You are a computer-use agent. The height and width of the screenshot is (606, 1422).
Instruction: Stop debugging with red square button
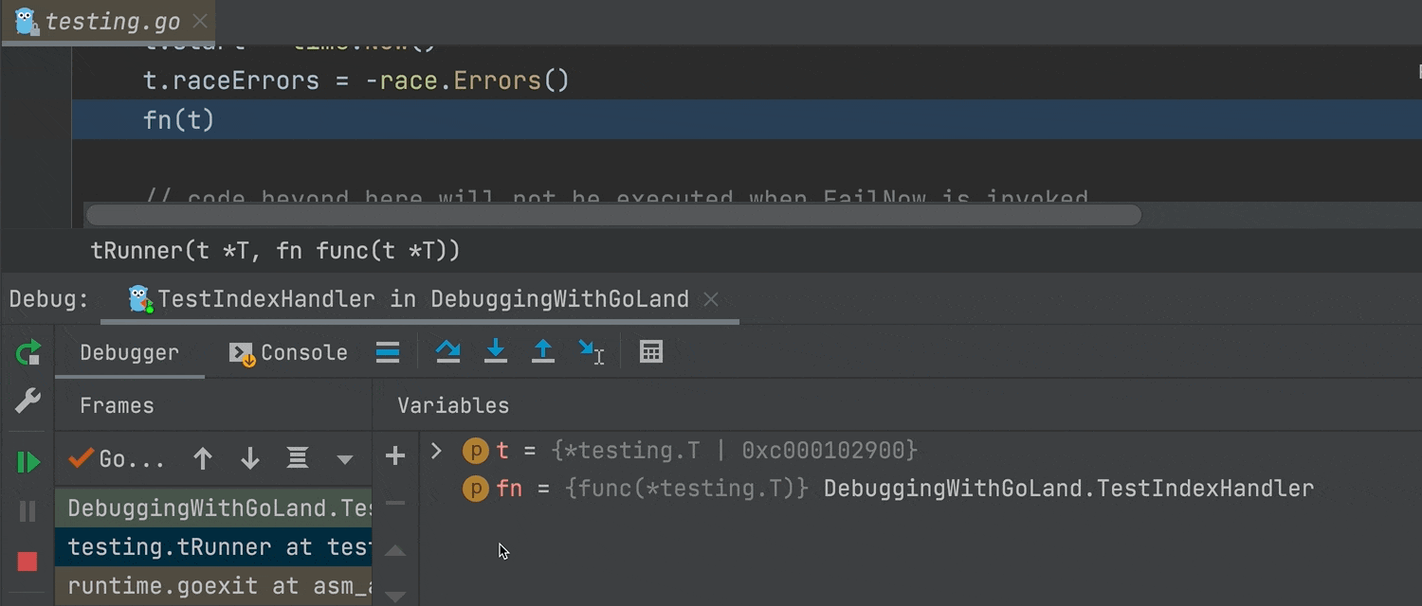click(27, 561)
